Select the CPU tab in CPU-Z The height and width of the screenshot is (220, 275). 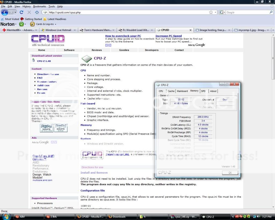click(161, 91)
